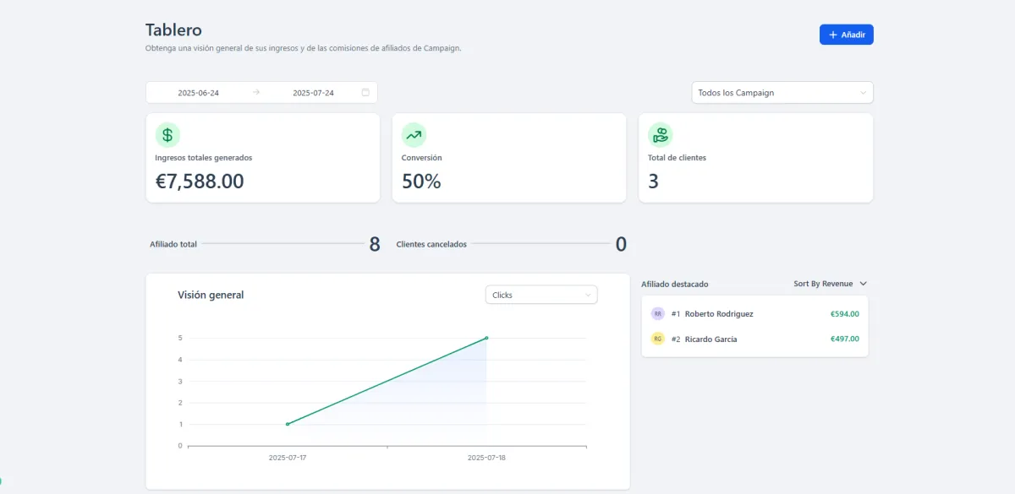The height and width of the screenshot is (494, 1015).
Task: Click the RG avatar of Ricardo Garcia
Action: [658, 339]
